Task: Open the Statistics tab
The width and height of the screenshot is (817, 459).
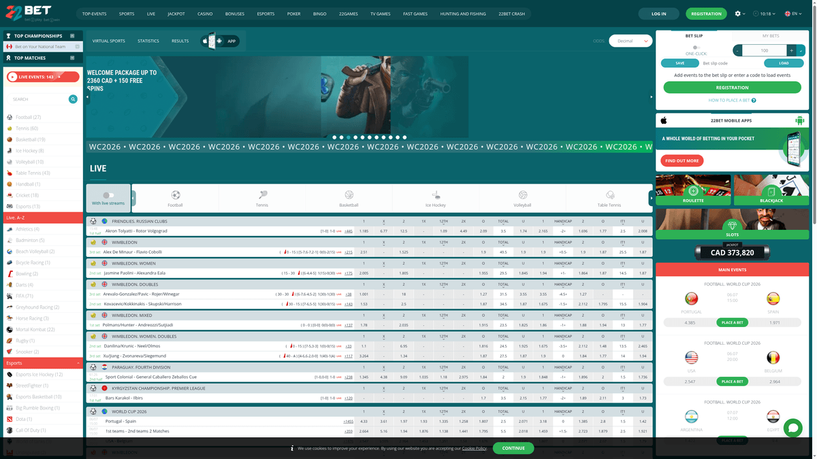Action: click(x=148, y=41)
